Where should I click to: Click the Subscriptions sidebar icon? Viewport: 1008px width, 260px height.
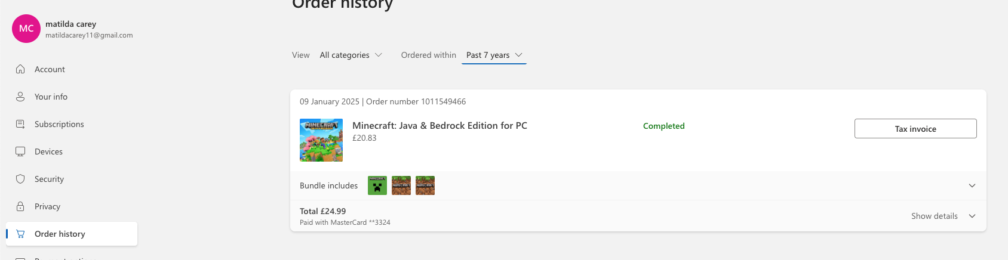(x=20, y=124)
